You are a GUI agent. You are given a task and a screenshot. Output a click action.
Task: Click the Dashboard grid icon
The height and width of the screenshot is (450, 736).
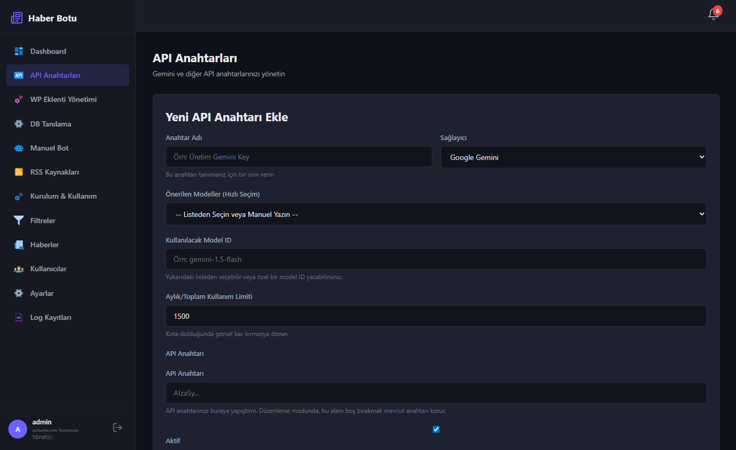[x=19, y=51]
